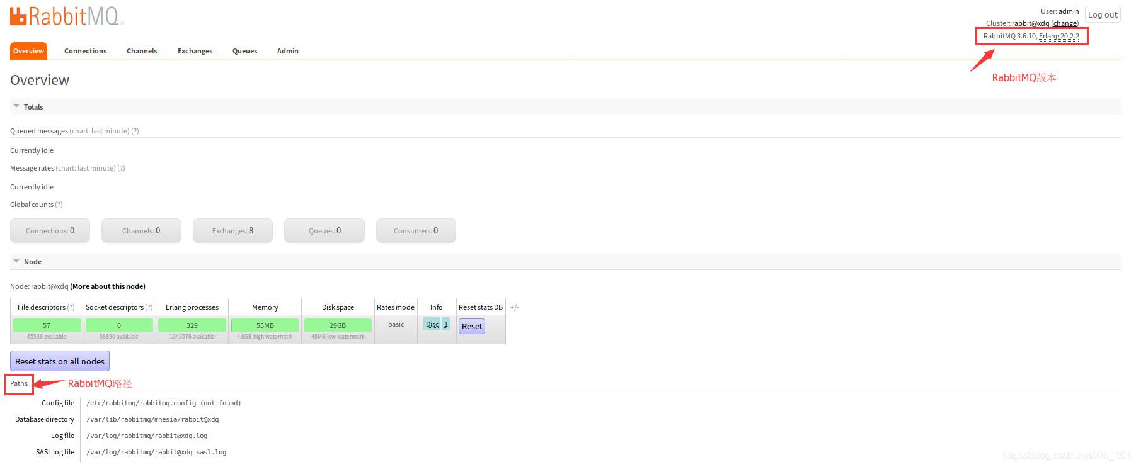Select the config file path /etc/rabbitmq/rabbitmq.config
The height and width of the screenshot is (467, 1136).
click(141, 403)
